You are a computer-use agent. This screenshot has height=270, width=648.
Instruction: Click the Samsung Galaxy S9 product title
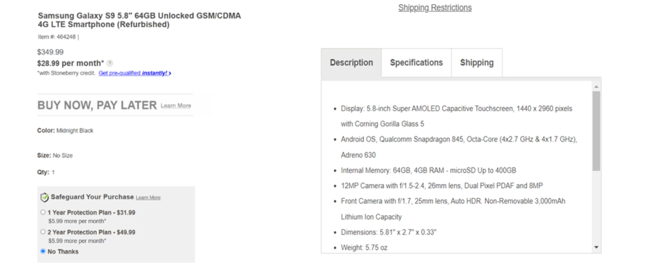pyautogui.click(x=139, y=20)
